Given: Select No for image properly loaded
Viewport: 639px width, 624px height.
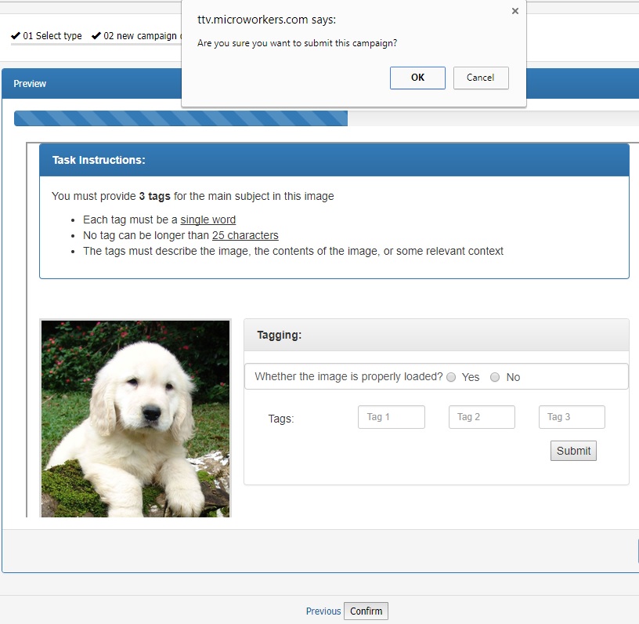Looking at the screenshot, I should click(x=495, y=377).
